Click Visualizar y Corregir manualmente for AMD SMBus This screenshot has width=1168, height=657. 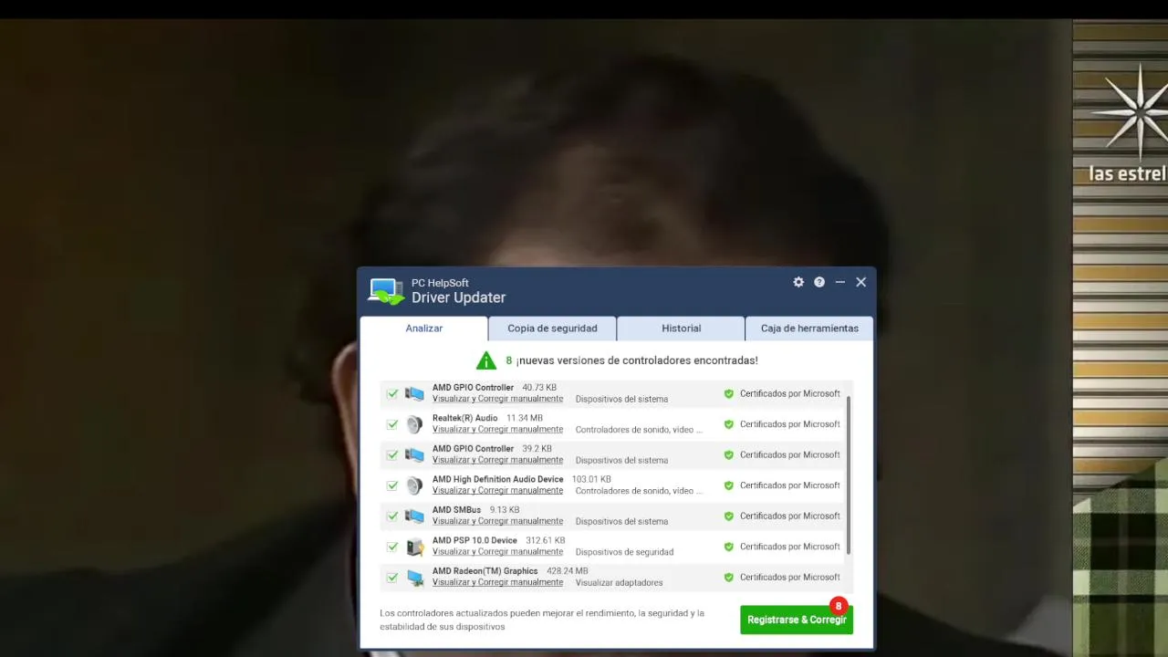point(497,521)
